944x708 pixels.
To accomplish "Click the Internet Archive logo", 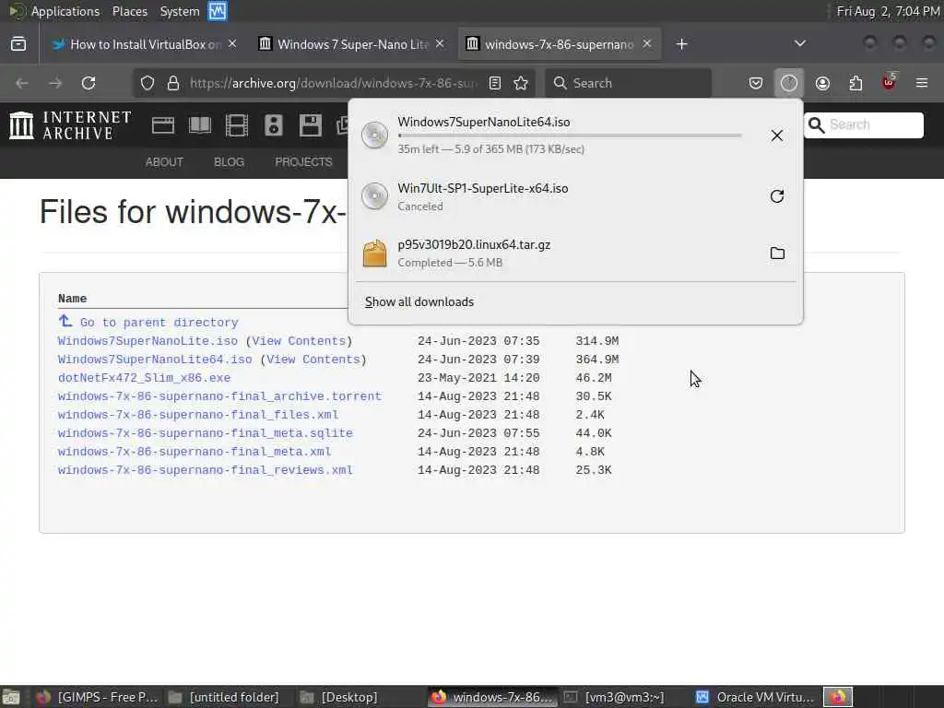I will pyautogui.click(x=70, y=125).
